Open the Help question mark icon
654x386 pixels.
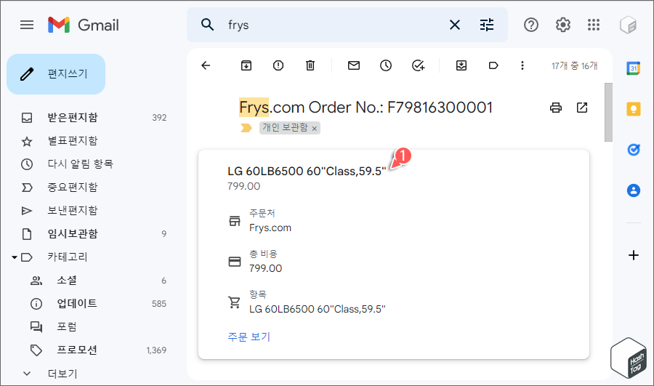(x=531, y=25)
